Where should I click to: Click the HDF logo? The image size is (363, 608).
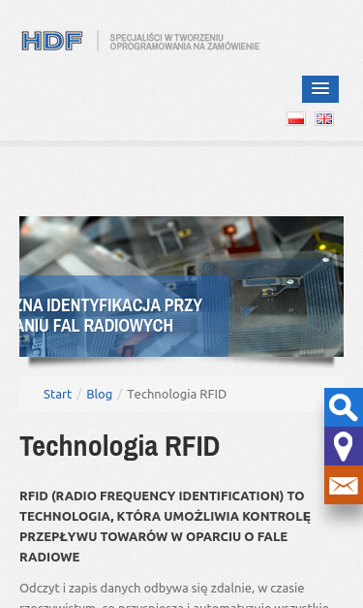[x=52, y=41]
